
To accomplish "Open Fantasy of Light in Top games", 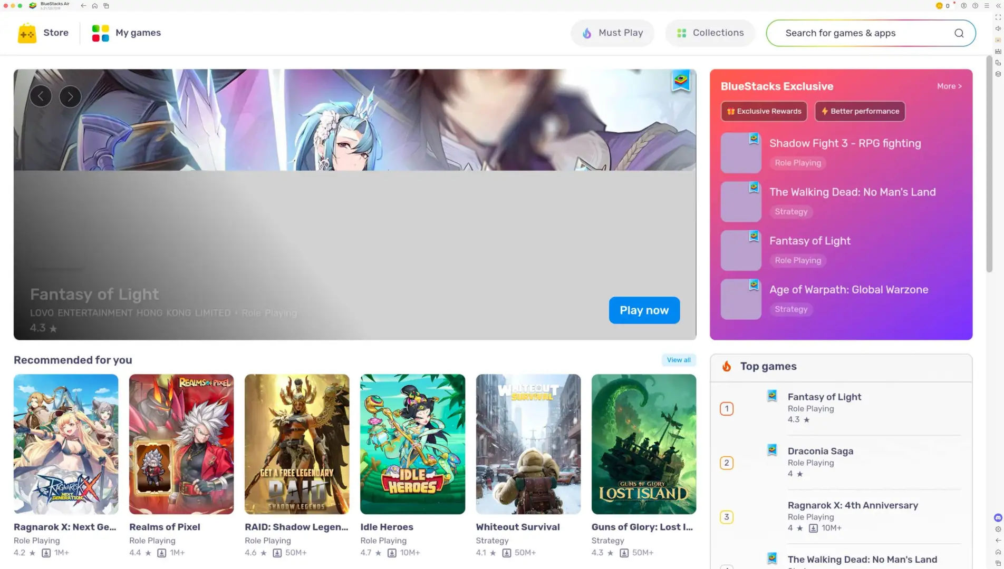I will (841, 408).
